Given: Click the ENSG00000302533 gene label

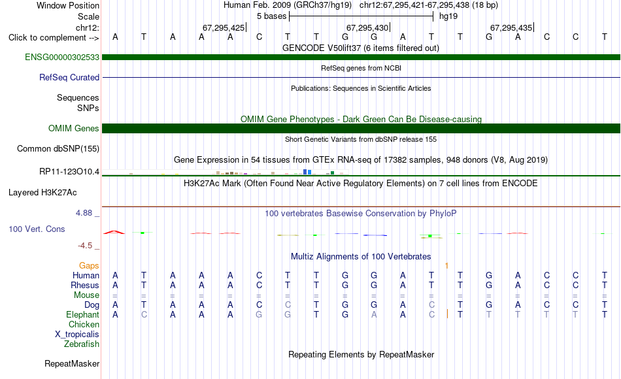Looking at the screenshot, I should pyautogui.click(x=62, y=58).
